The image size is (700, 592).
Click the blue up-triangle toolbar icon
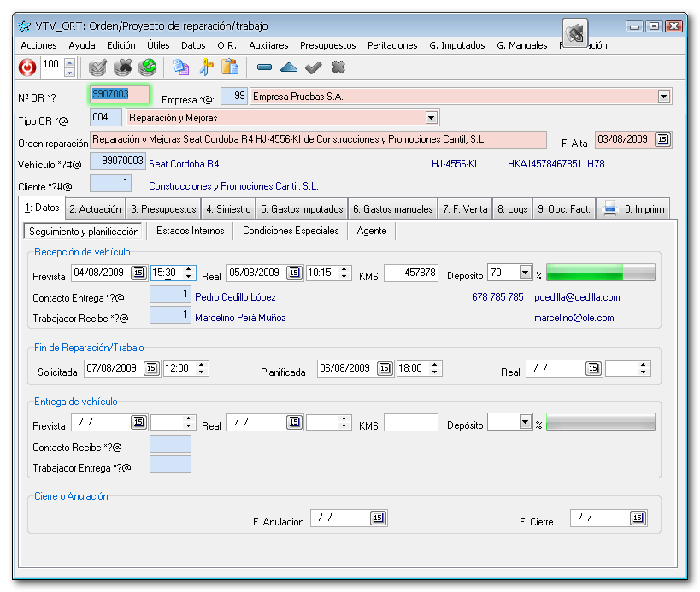(x=289, y=67)
